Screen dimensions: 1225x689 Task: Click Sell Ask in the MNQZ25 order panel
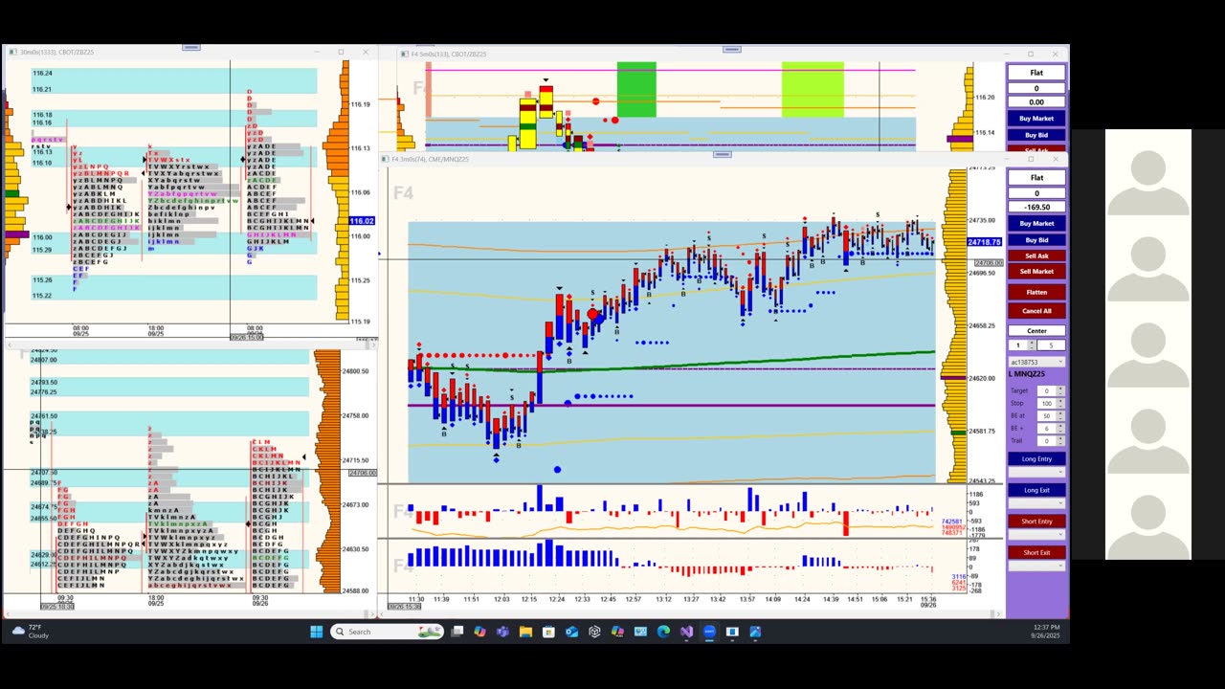1036,256
